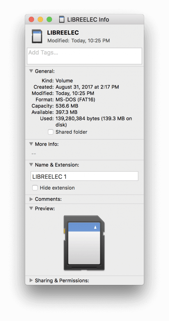Click the red close window button
Screen dimensions: 169x321
point(31,20)
